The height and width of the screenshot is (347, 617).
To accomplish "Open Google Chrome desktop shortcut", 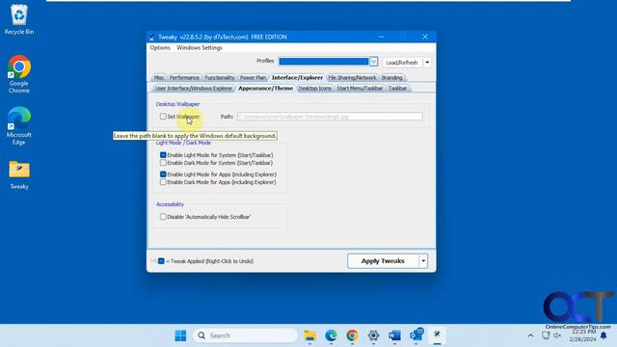I will (19, 74).
